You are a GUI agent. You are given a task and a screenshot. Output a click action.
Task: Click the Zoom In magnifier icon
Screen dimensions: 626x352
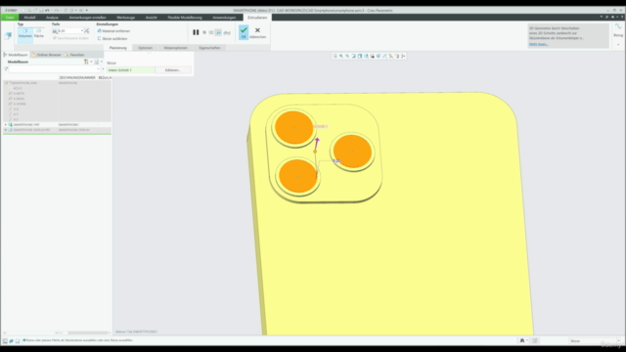(x=341, y=57)
